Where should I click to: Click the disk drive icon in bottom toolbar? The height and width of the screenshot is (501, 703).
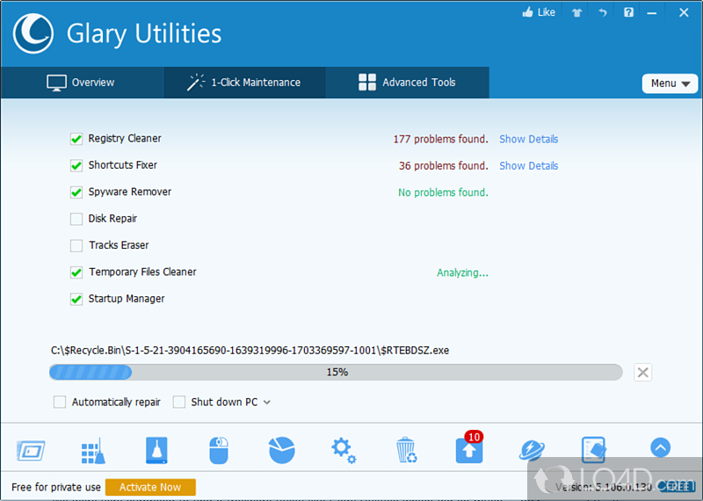(x=156, y=450)
